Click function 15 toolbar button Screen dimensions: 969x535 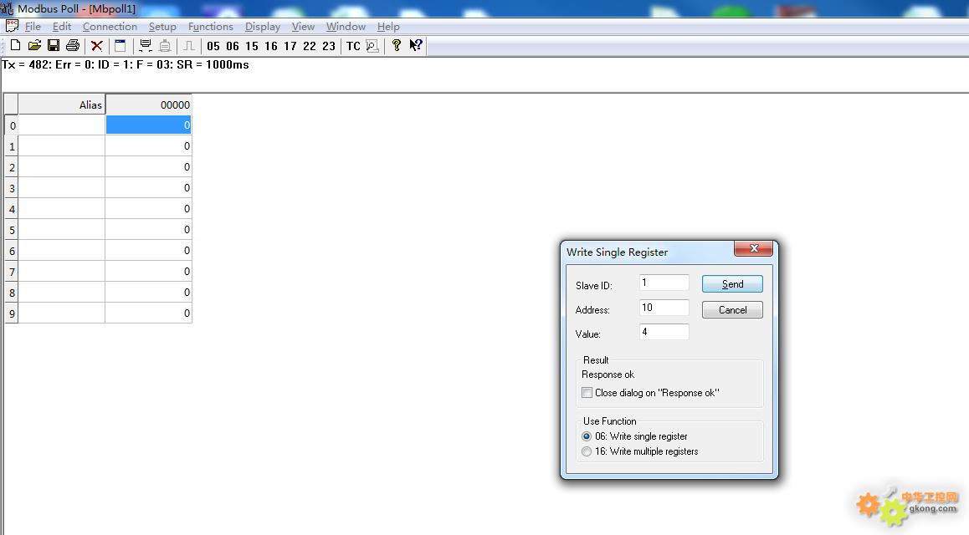(252, 46)
